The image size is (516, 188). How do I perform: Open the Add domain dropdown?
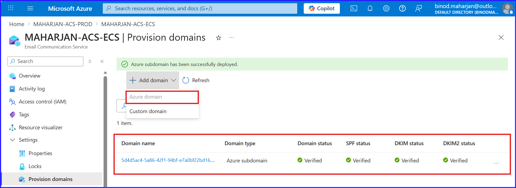click(x=153, y=80)
